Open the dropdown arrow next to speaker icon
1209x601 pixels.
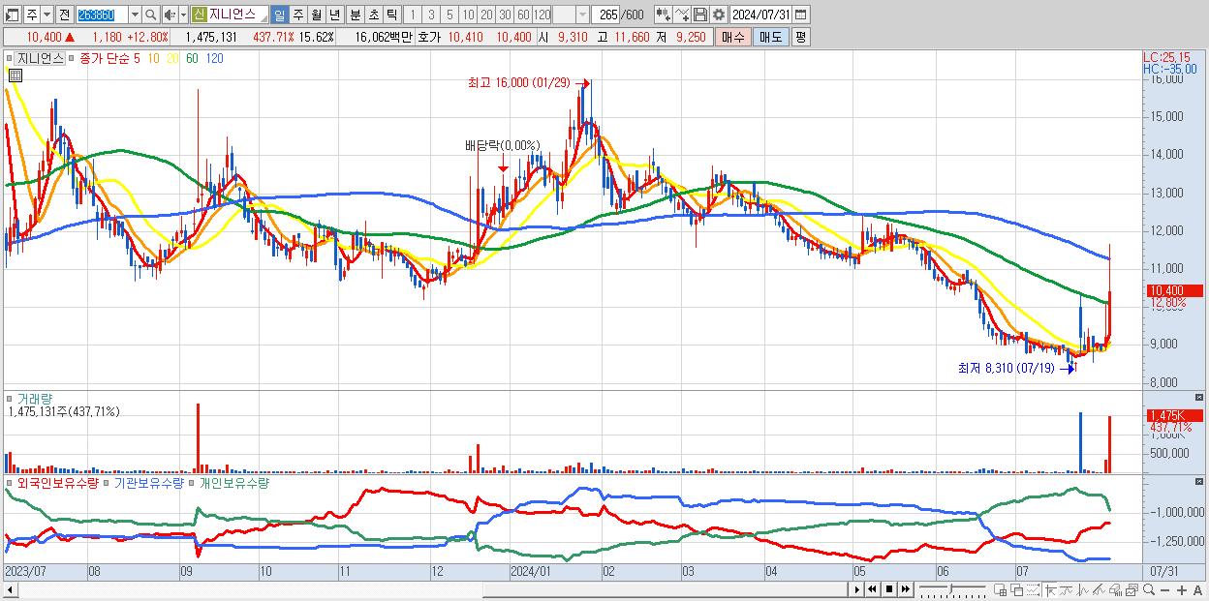[183, 15]
